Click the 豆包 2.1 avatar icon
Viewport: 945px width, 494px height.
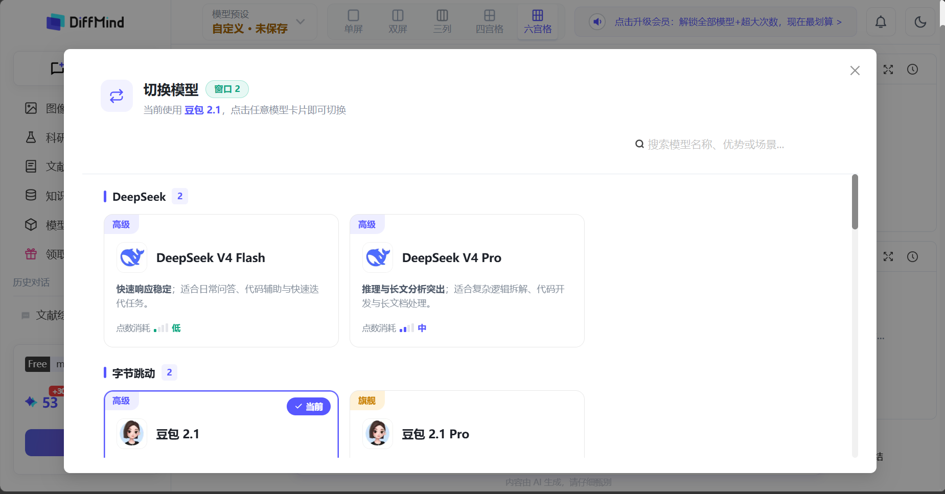tap(132, 434)
